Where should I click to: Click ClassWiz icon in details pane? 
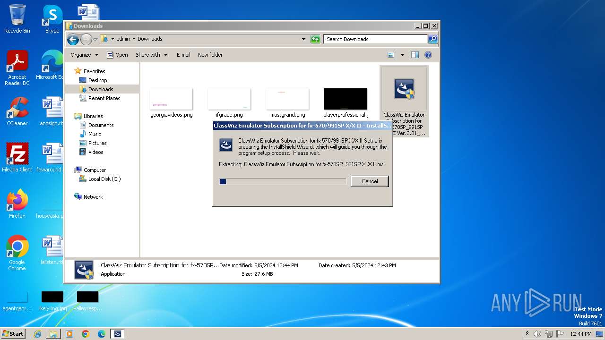coord(84,270)
